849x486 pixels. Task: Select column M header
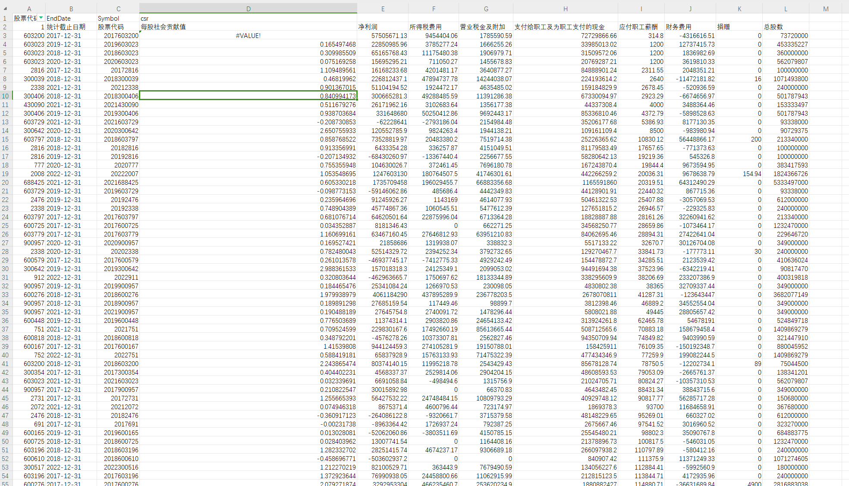click(825, 9)
